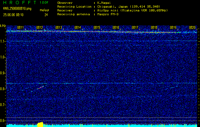Click the Receiving Location field label
Image resolution: width=200 pixels, height=127 pixels.
74,7
